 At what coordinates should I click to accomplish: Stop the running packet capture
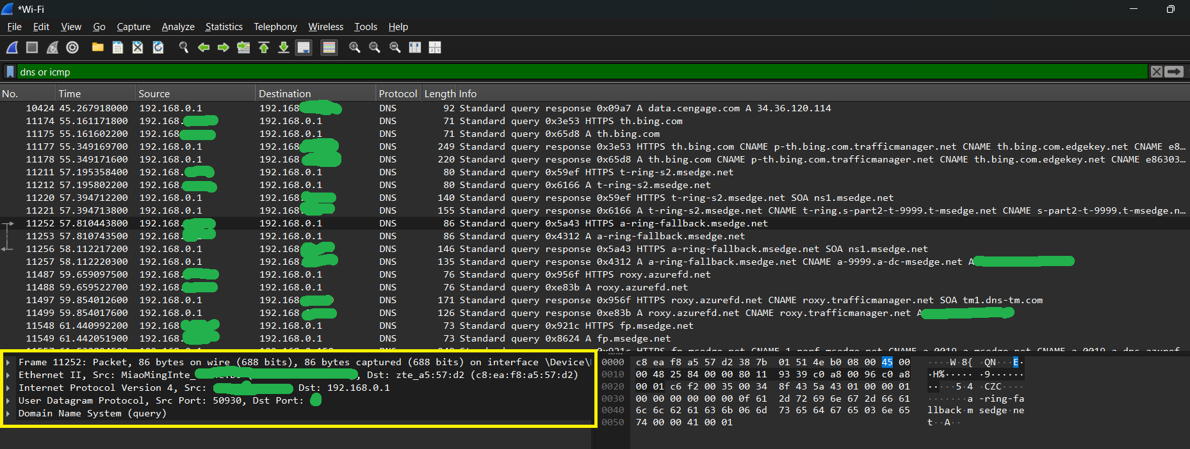(32, 47)
